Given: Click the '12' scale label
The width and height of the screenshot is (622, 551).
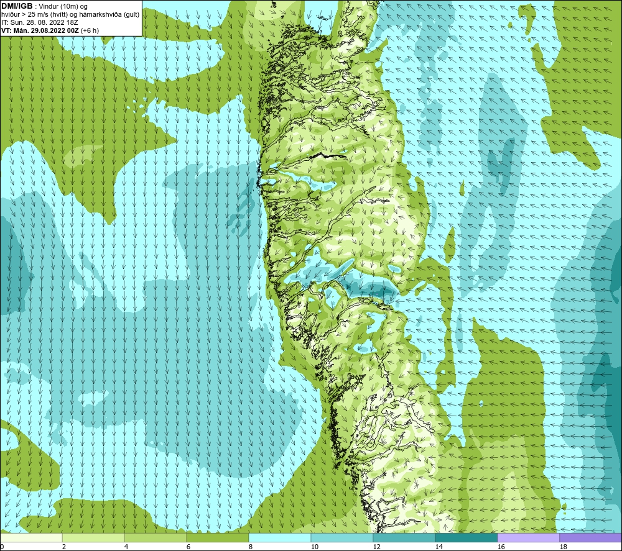Looking at the screenshot, I should point(376,547).
